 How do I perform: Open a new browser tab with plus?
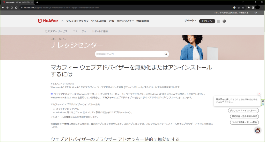37,2
